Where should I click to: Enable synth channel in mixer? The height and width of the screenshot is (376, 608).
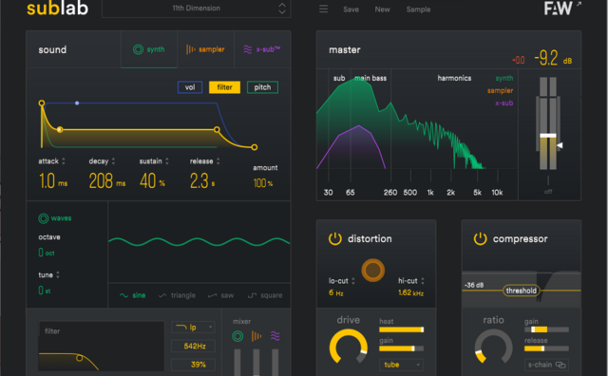pos(237,336)
